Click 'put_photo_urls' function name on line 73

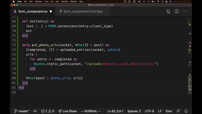click(45, 45)
